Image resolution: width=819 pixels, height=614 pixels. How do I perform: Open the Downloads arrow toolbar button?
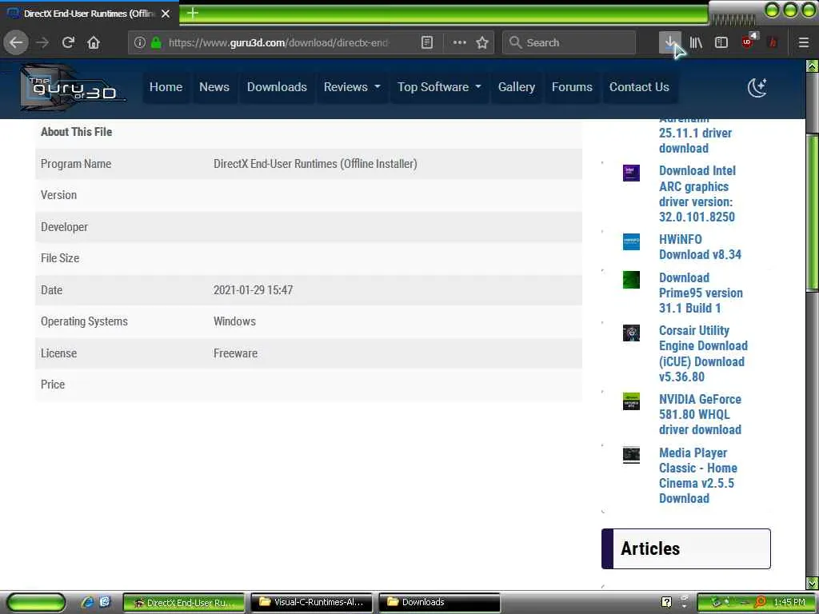669,42
